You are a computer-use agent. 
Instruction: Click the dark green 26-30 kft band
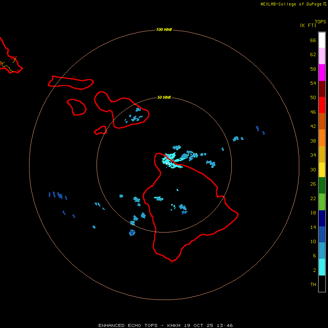click(x=322, y=186)
